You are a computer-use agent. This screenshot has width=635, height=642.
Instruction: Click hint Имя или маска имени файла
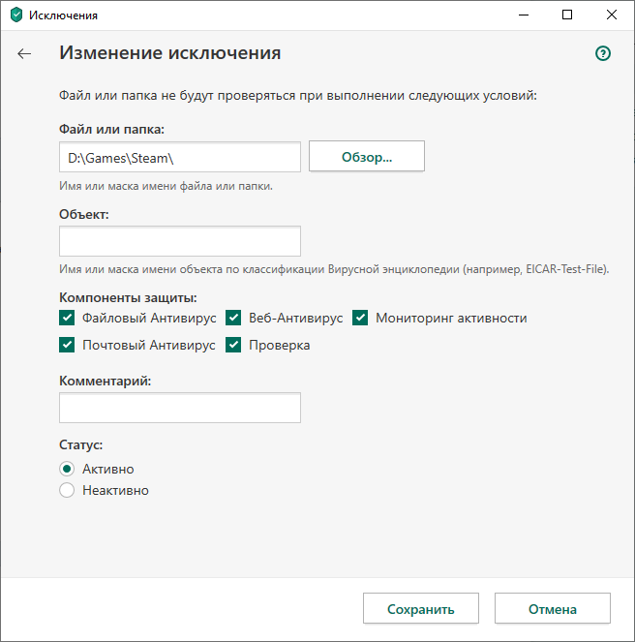(166, 186)
